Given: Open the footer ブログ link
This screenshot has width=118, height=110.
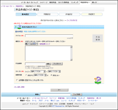Looking at the screenshot, I should tap(40, 101).
